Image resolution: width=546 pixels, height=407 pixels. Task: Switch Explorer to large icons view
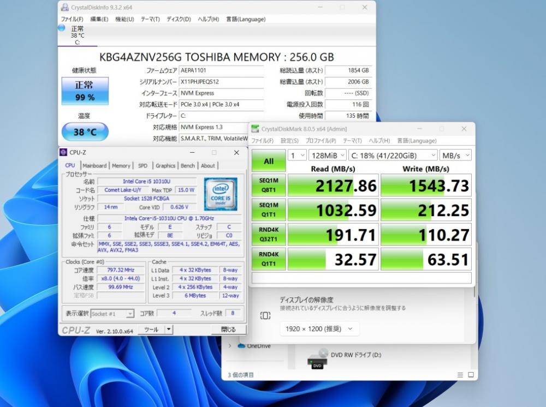[x=471, y=375]
